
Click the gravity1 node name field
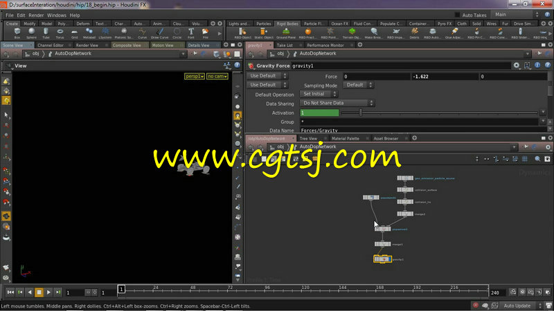pyautogui.click(x=400, y=66)
